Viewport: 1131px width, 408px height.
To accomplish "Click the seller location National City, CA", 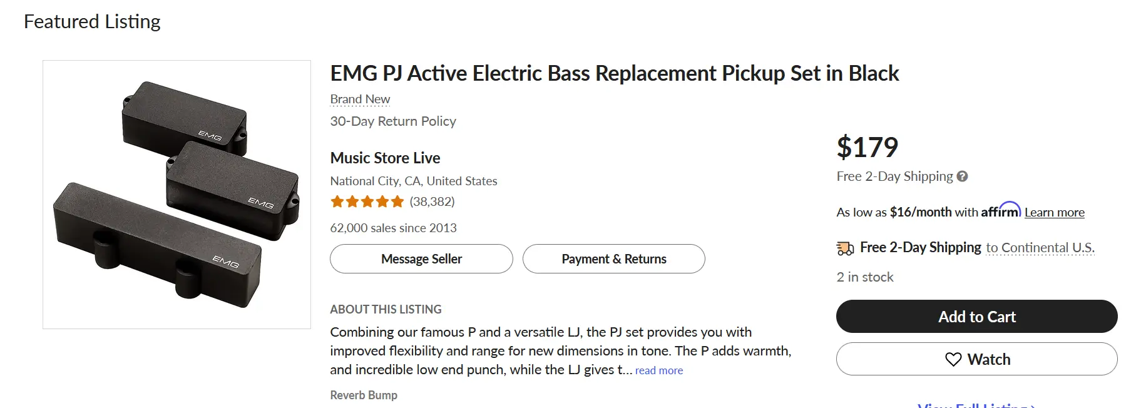I will click(413, 181).
